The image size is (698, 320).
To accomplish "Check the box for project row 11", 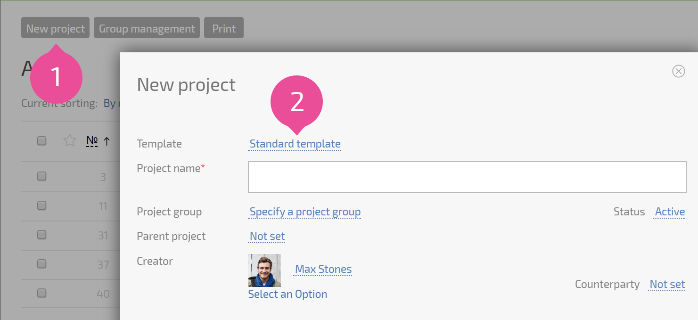I will pyautogui.click(x=41, y=205).
